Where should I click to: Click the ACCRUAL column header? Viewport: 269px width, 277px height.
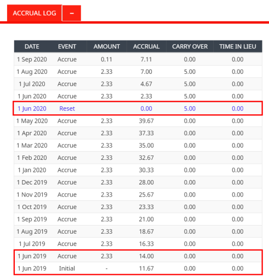click(146, 47)
